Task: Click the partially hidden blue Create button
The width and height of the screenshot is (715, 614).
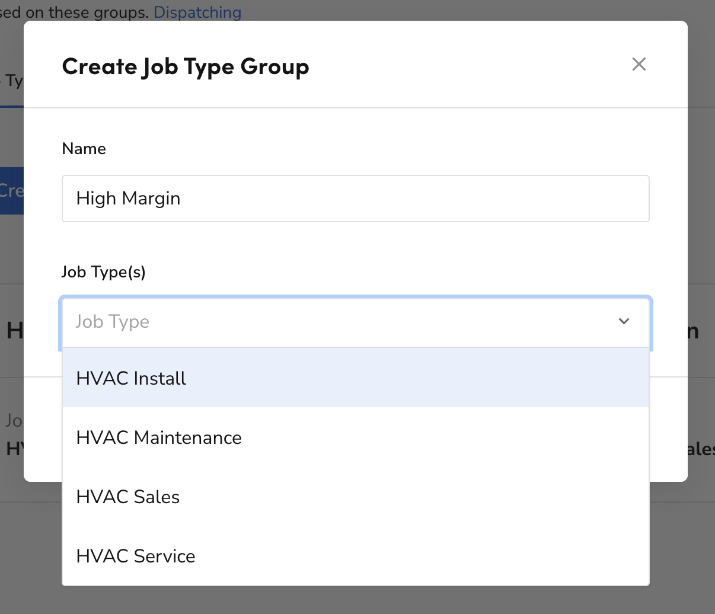Action: (12, 191)
